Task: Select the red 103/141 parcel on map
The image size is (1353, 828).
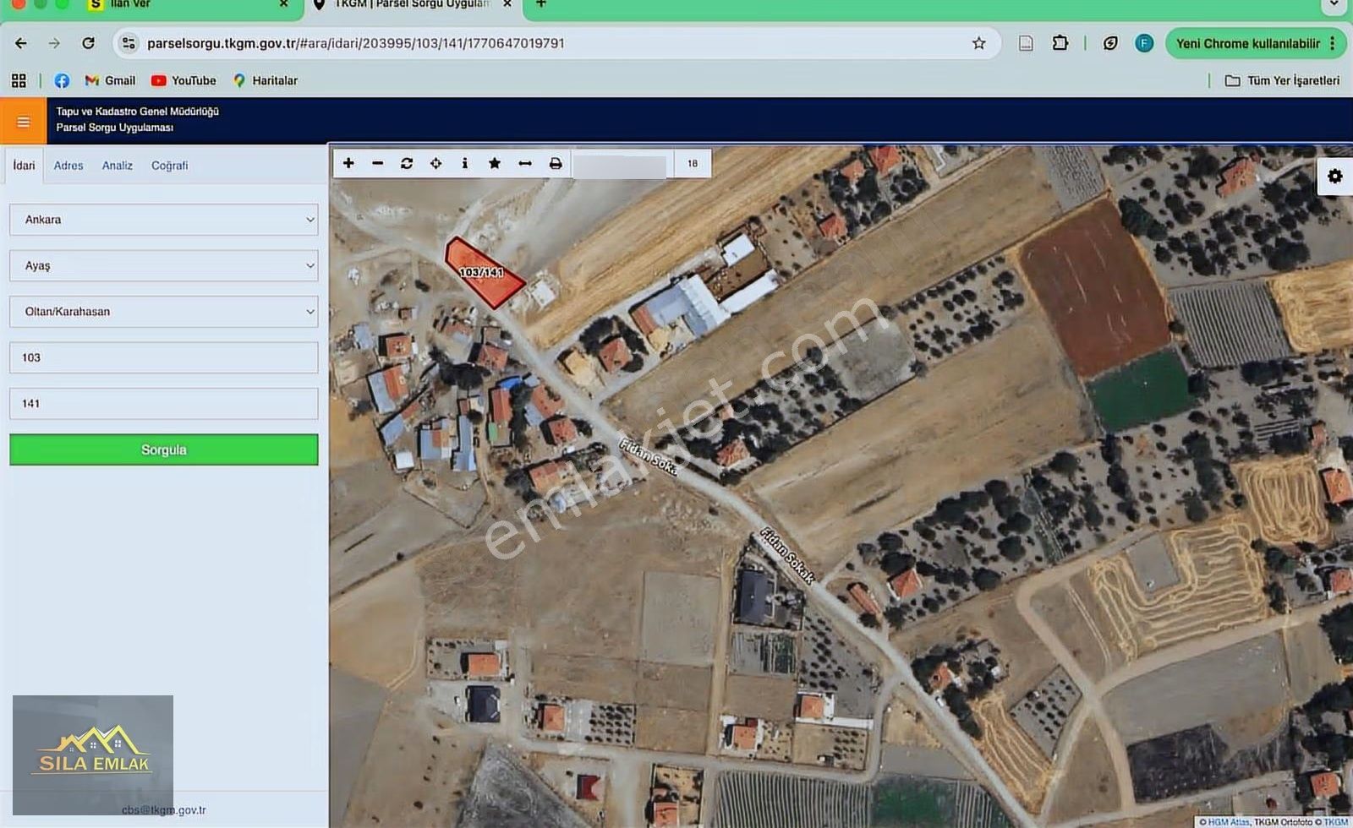Action: coord(482,272)
